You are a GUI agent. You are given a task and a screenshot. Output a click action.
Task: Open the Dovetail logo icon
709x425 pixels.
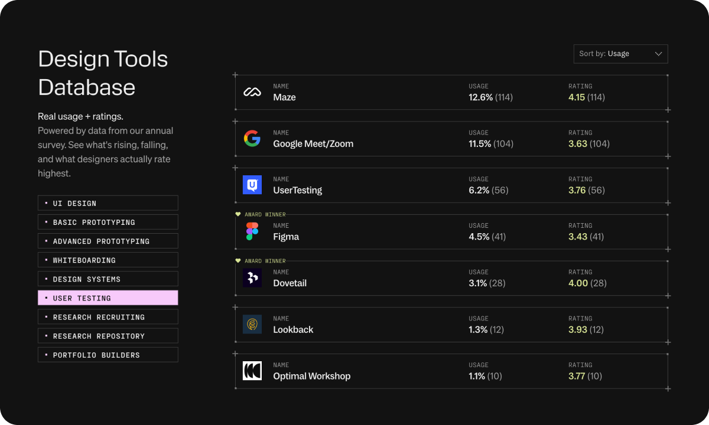tap(252, 278)
